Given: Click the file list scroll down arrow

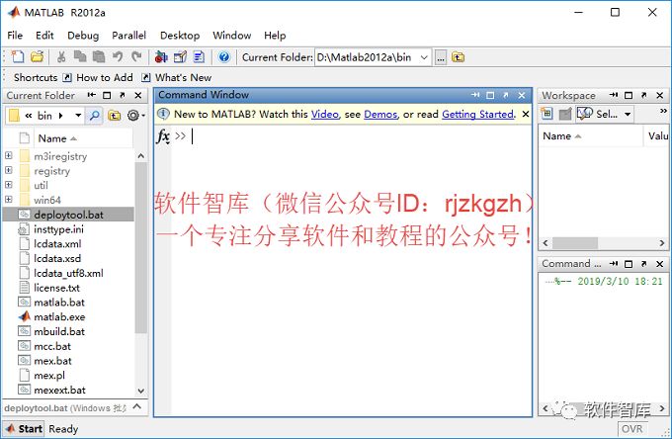Looking at the screenshot, I should coord(141,391).
